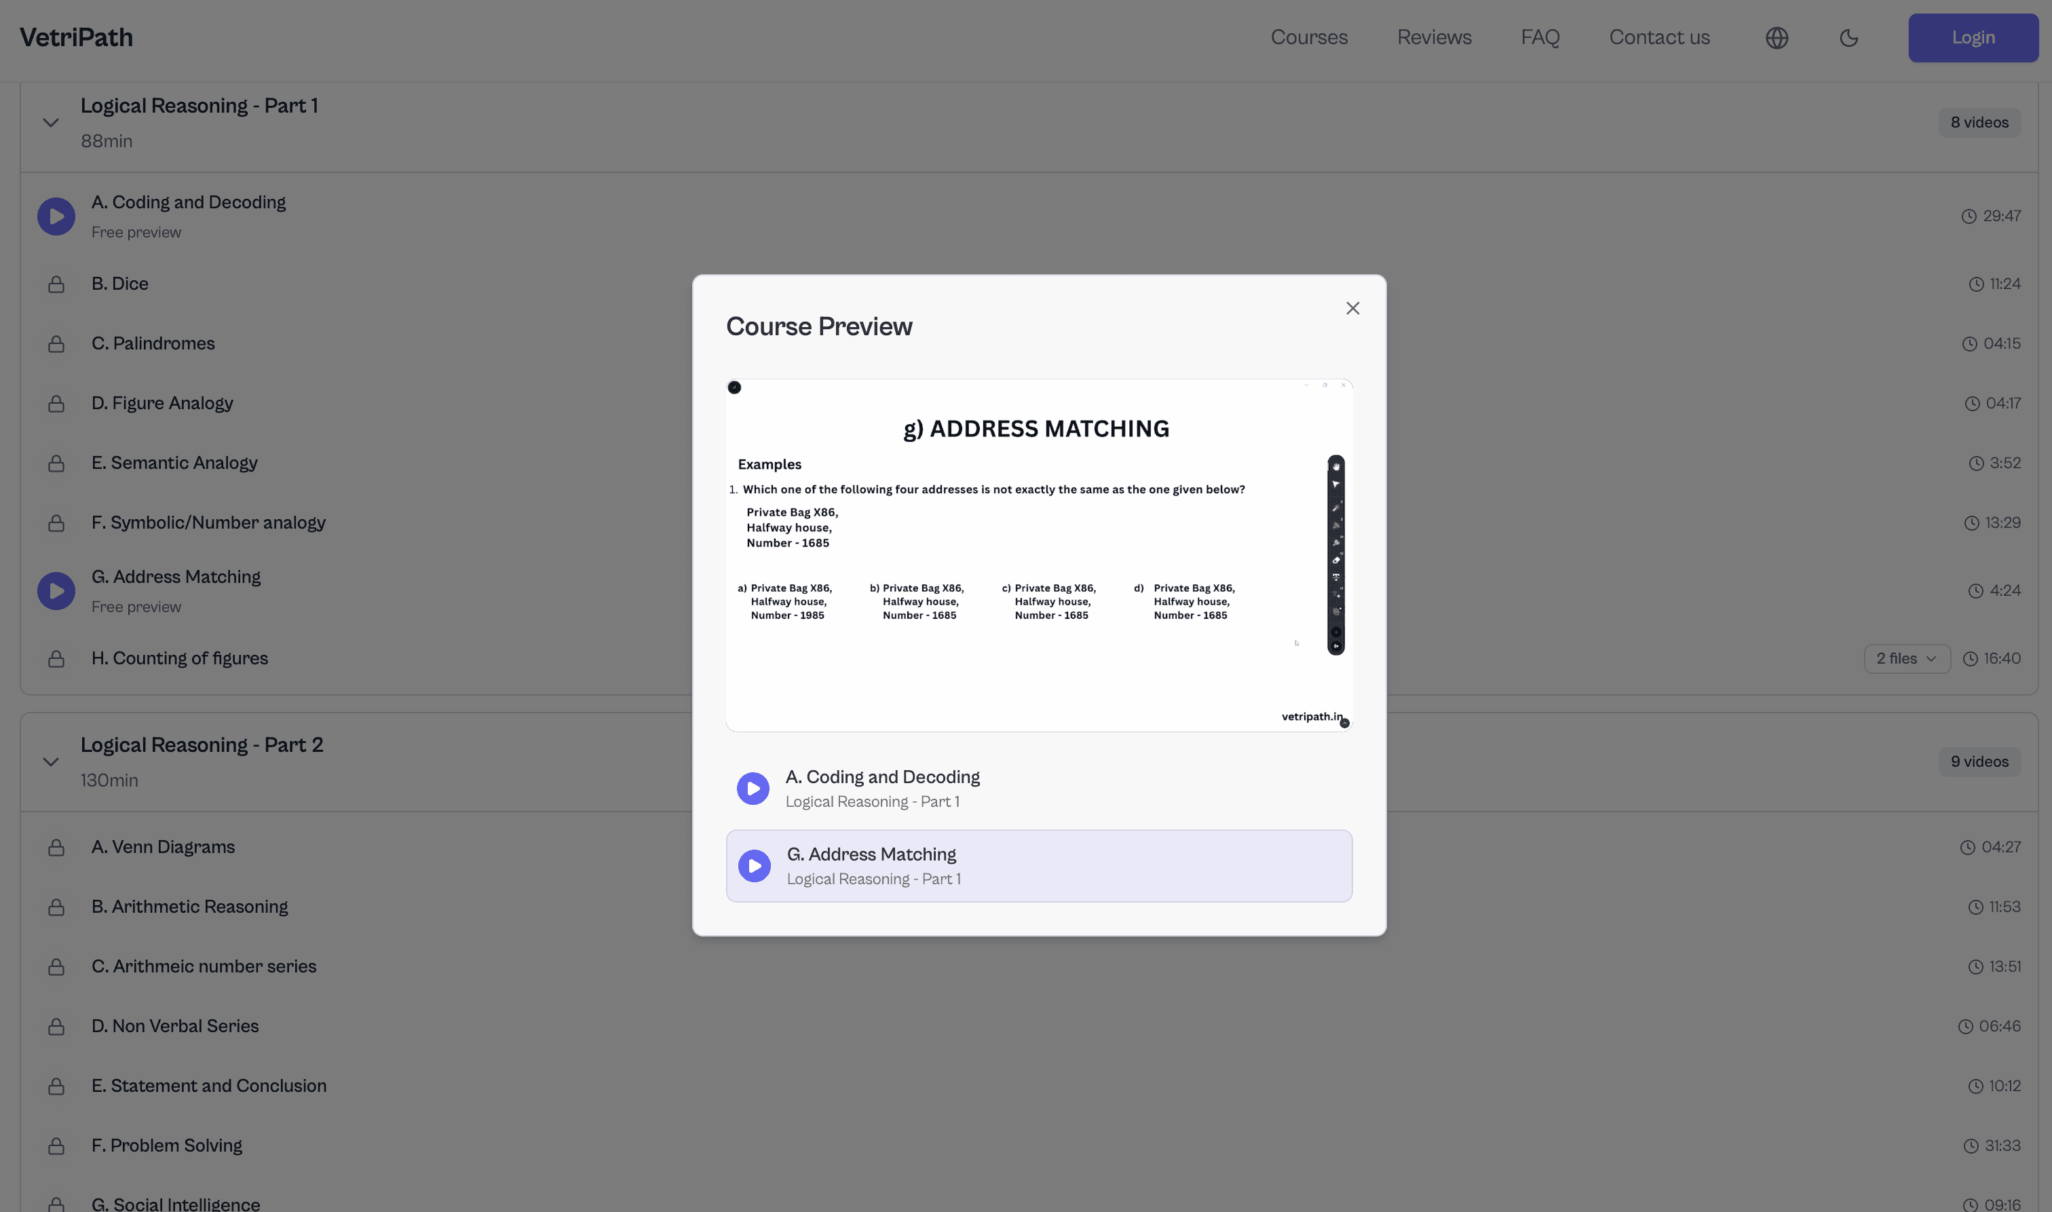Click play icon beside Coding and Decoding lesson

(56, 216)
